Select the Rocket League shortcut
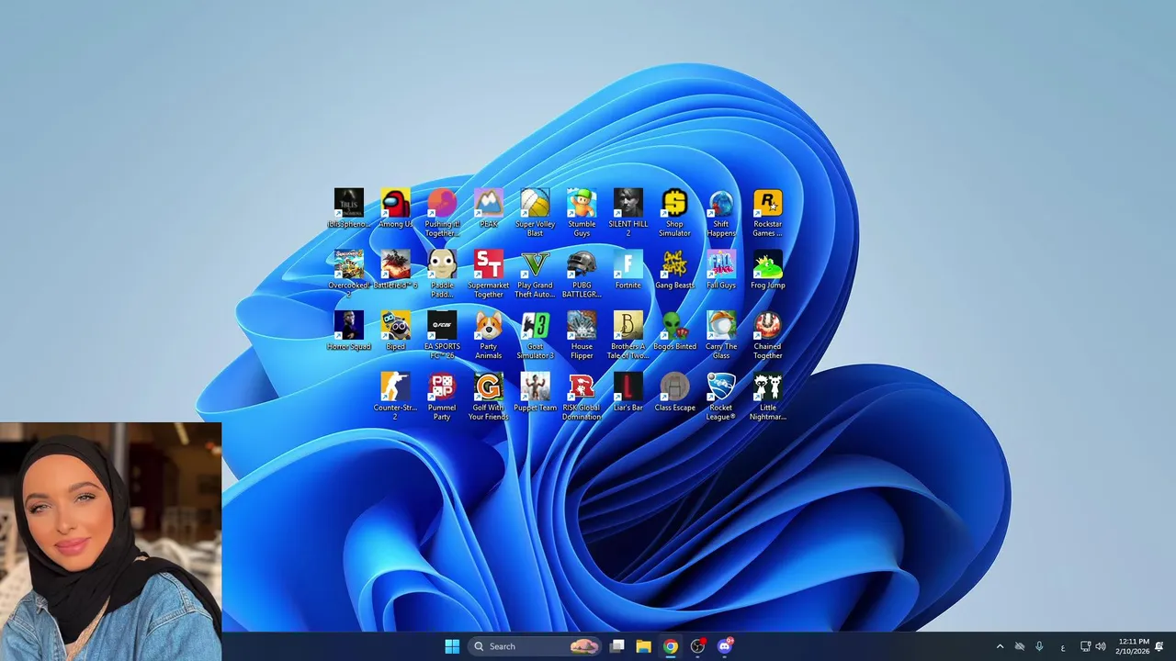The height and width of the screenshot is (661, 1176). click(721, 397)
